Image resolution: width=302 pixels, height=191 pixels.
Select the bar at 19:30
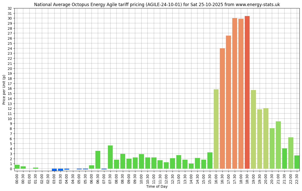click(x=260, y=139)
